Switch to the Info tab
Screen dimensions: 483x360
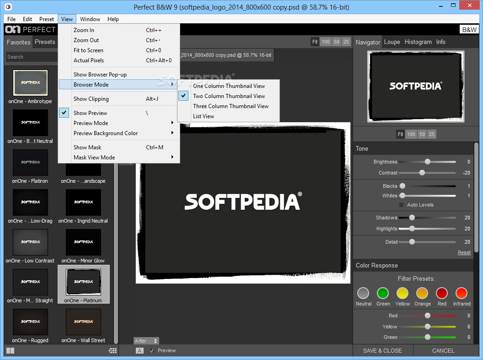click(440, 42)
